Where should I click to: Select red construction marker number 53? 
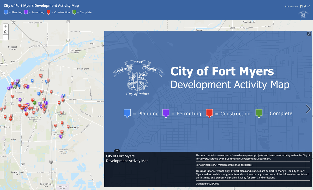4,107
